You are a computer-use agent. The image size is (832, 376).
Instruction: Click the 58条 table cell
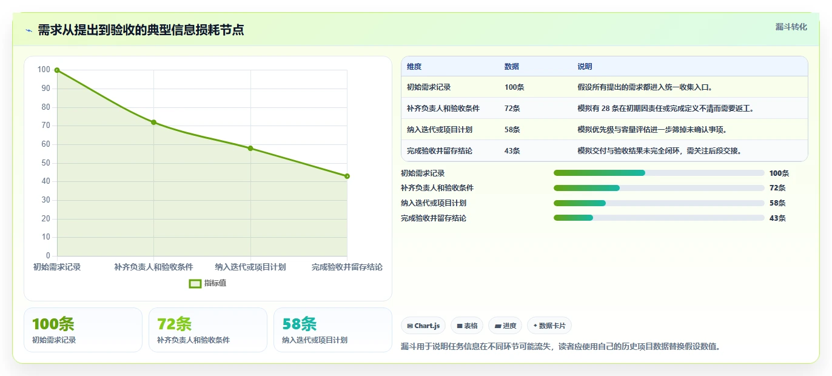tap(512, 130)
